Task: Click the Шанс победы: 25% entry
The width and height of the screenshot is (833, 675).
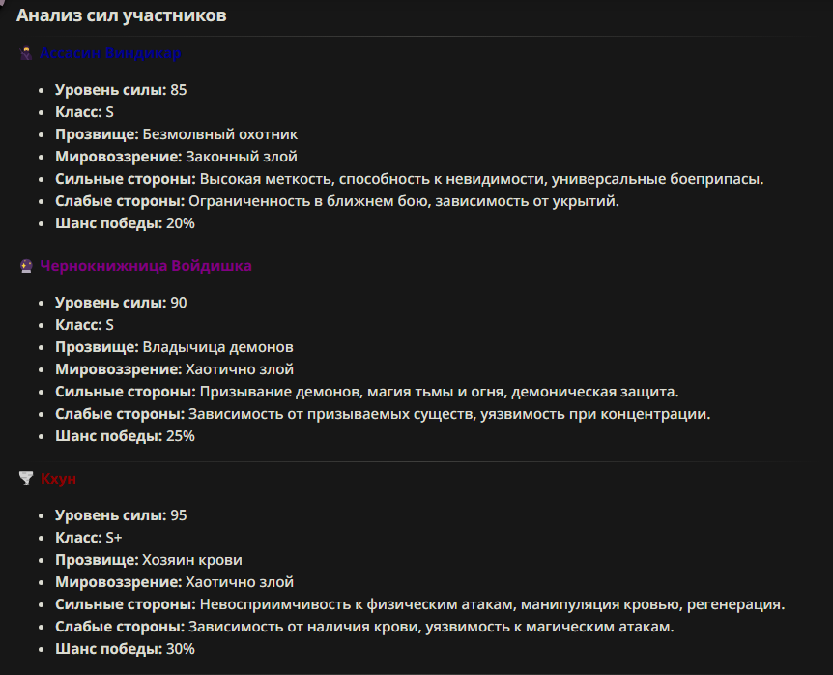Action: pyautogui.click(x=125, y=436)
